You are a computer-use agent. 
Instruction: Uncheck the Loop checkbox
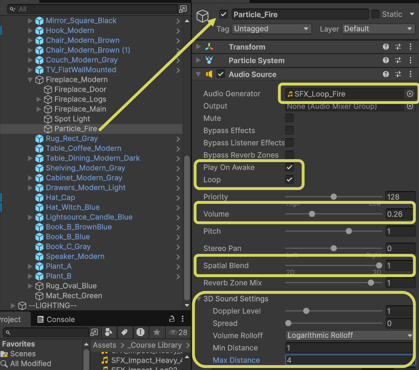coord(289,180)
